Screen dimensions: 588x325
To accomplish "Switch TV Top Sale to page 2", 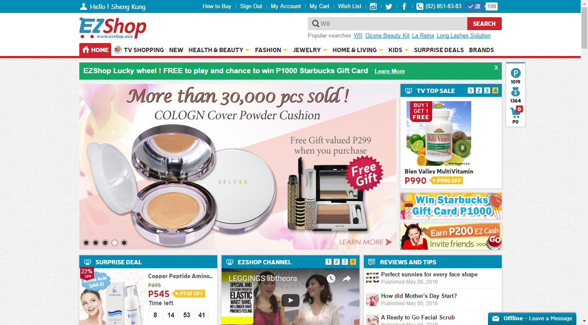I will 479,90.
